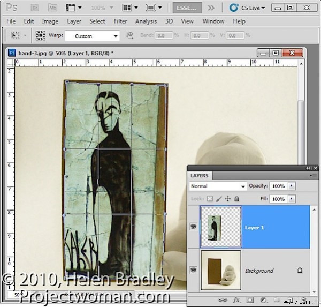The height and width of the screenshot is (307, 321).
Task: Open the Help menu
Action: [x=239, y=21]
